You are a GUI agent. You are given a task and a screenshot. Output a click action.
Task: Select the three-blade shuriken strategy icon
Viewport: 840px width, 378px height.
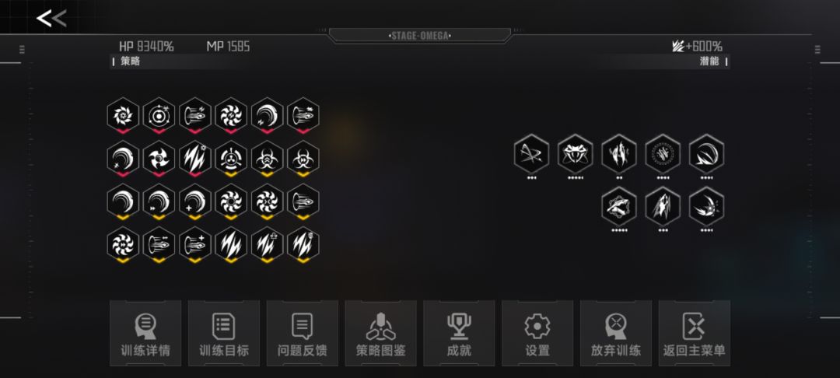[x=159, y=158]
